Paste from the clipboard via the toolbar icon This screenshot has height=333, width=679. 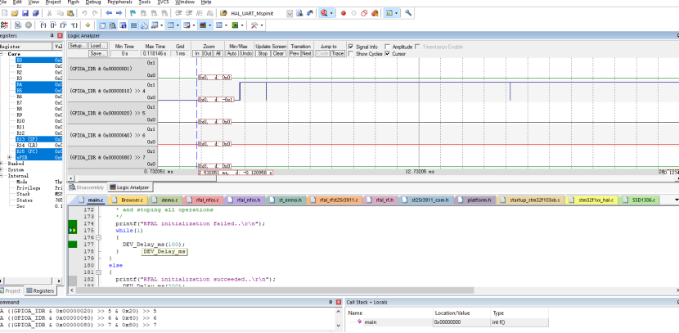(70, 13)
